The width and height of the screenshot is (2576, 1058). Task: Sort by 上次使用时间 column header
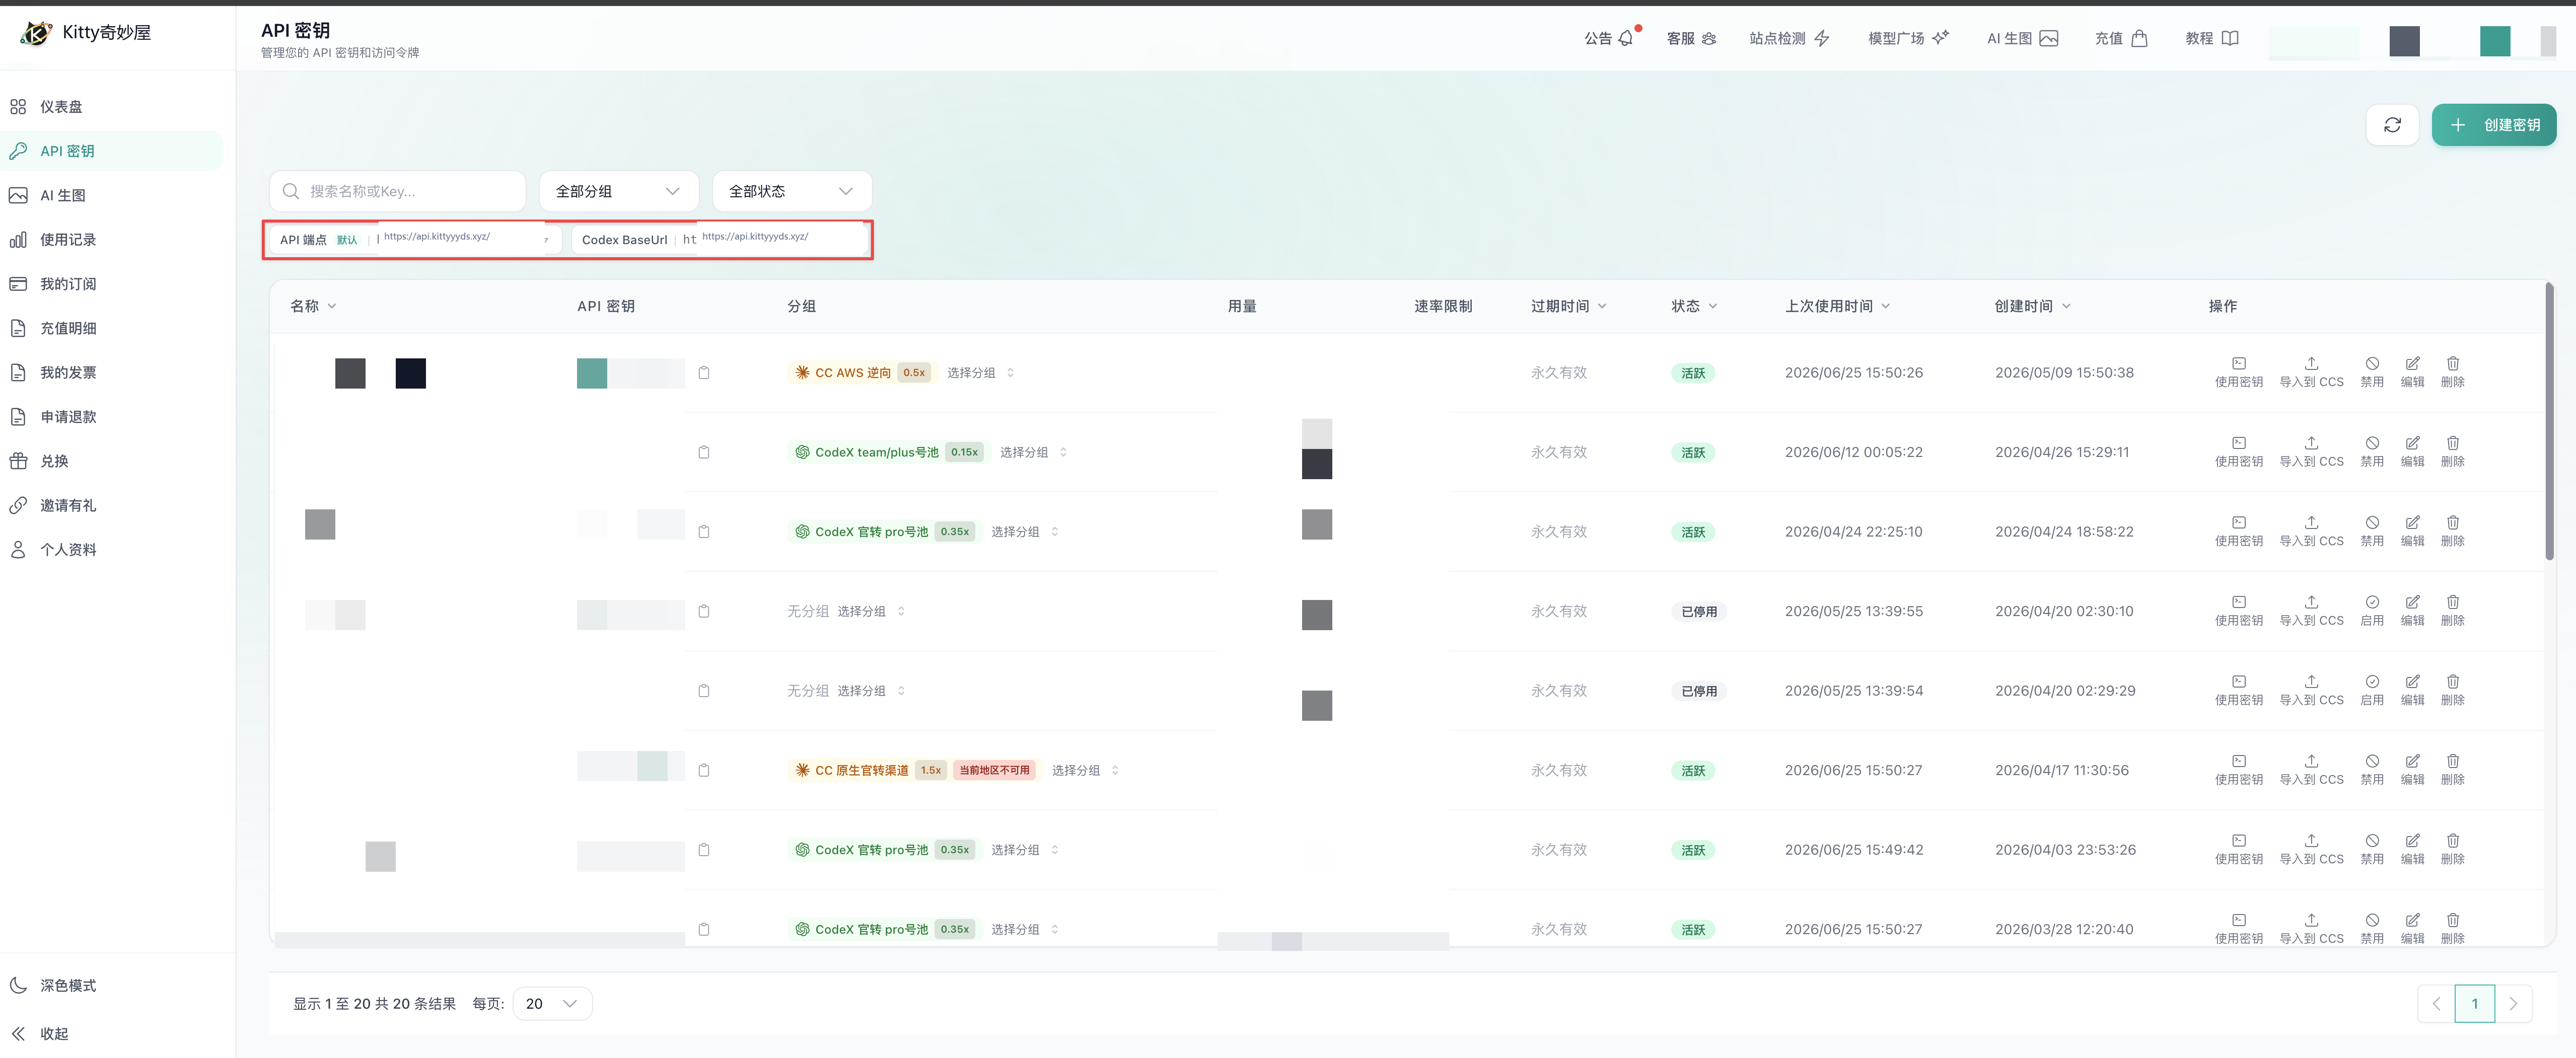[1837, 306]
